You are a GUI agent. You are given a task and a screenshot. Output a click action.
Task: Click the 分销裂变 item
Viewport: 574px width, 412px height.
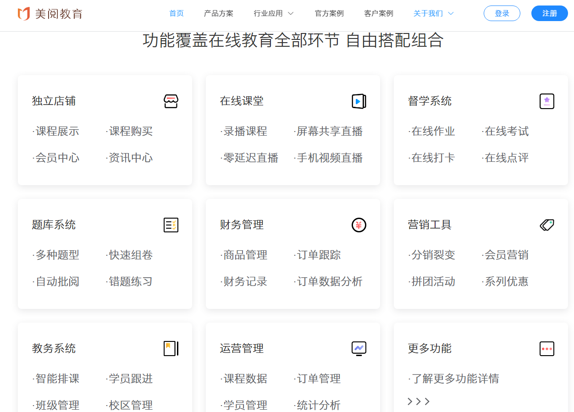tap(432, 255)
